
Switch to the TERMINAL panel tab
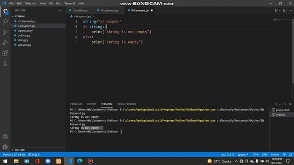[x=107, y=104]
